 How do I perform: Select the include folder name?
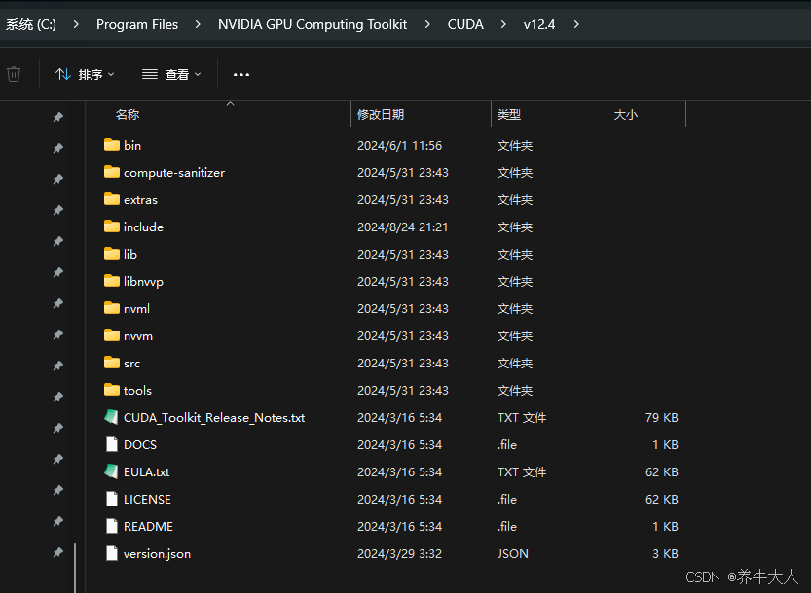143,227
